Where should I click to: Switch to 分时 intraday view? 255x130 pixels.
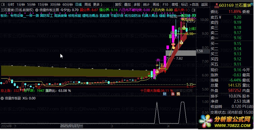pos(11,5)
